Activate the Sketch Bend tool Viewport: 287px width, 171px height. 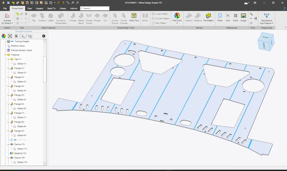click(x=81, y=18)
